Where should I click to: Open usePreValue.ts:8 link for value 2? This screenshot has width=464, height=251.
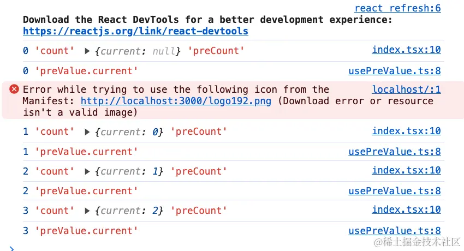pyautogui.click(x=395, y=190)
